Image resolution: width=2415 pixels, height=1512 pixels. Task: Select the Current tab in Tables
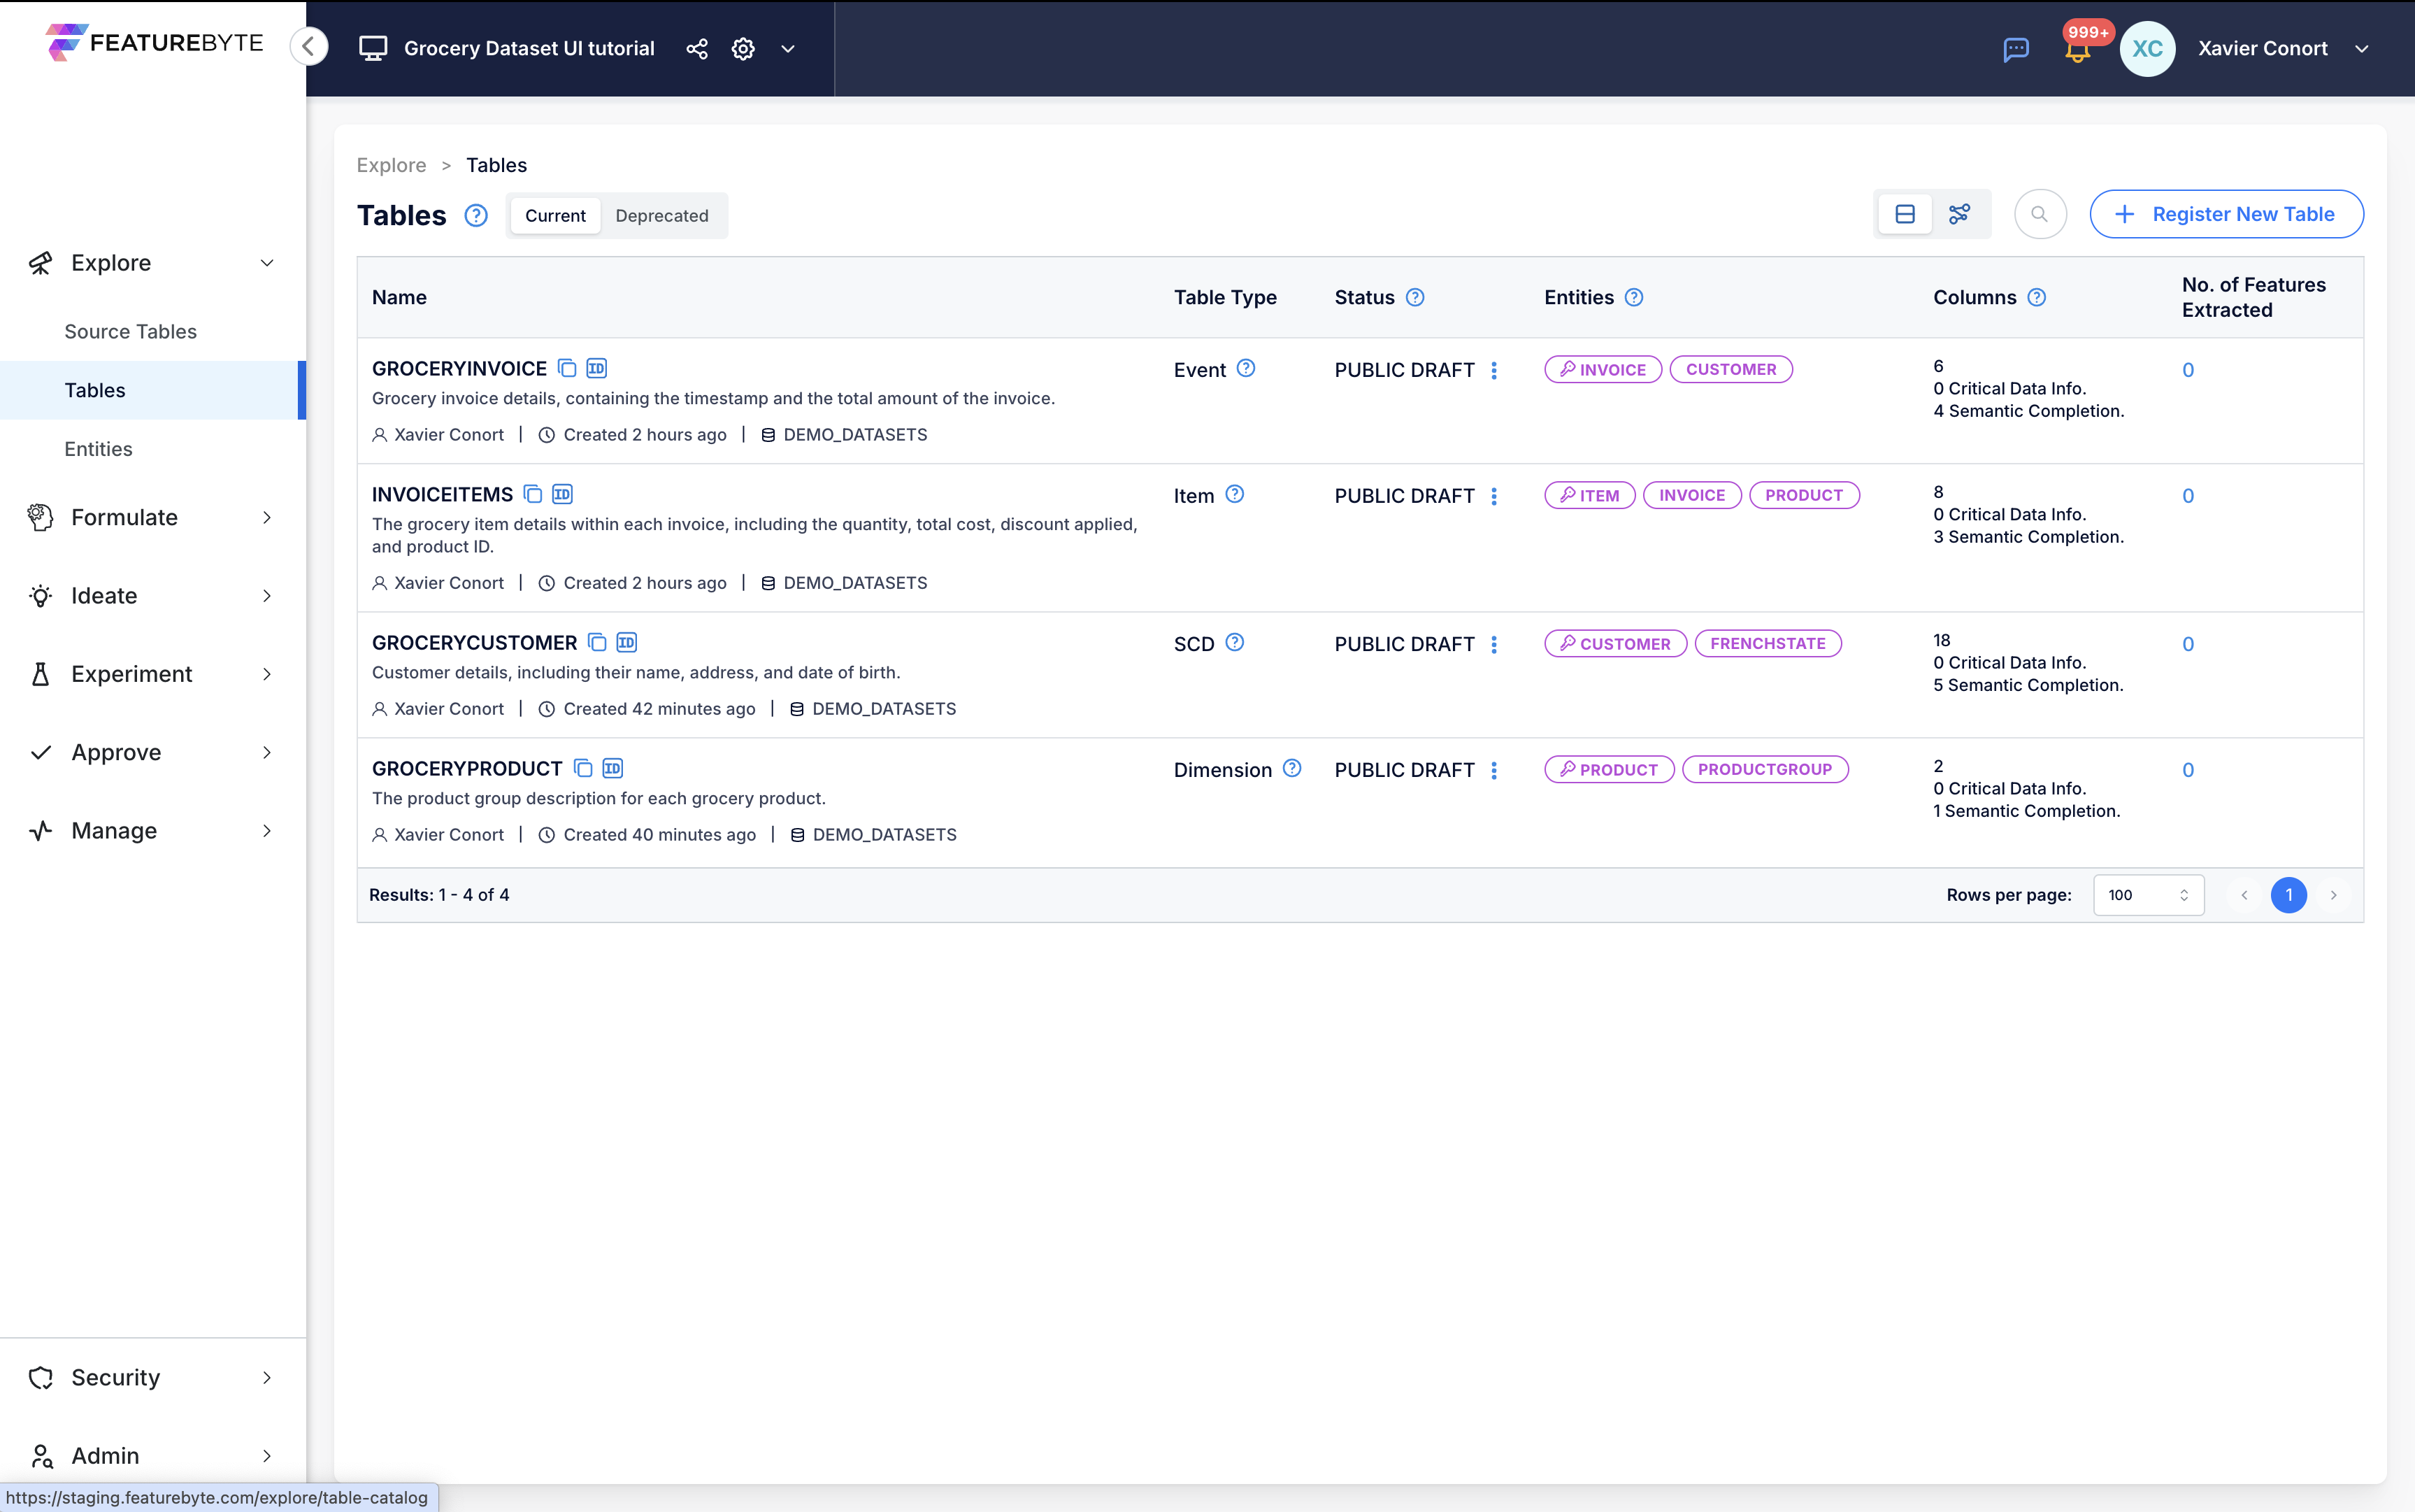(x=554, y=214)
